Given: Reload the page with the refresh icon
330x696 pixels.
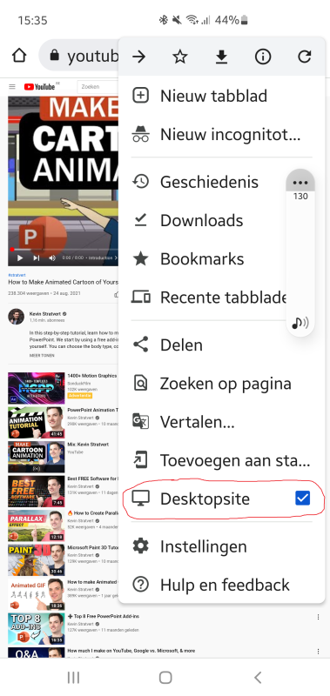Looking at the screenshot, I should pyautogui.click(x=304, y=57).
